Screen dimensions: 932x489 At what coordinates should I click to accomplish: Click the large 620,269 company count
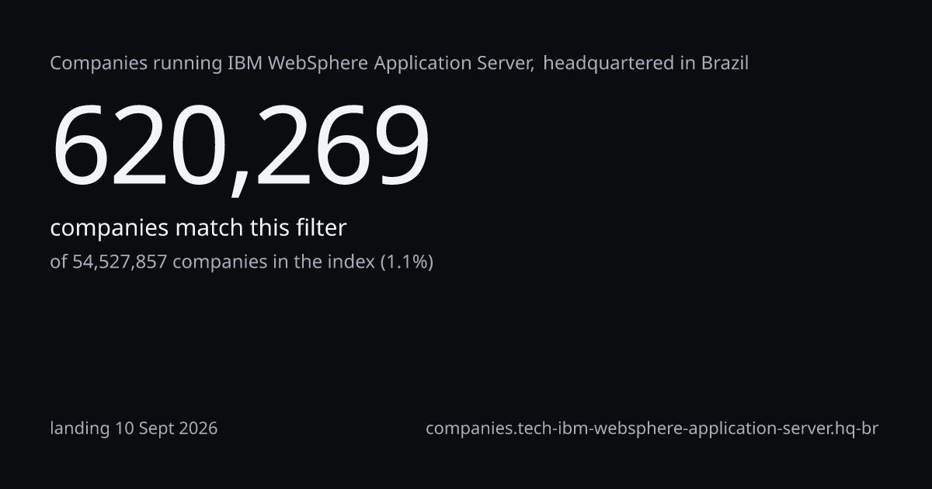point(240,147)
